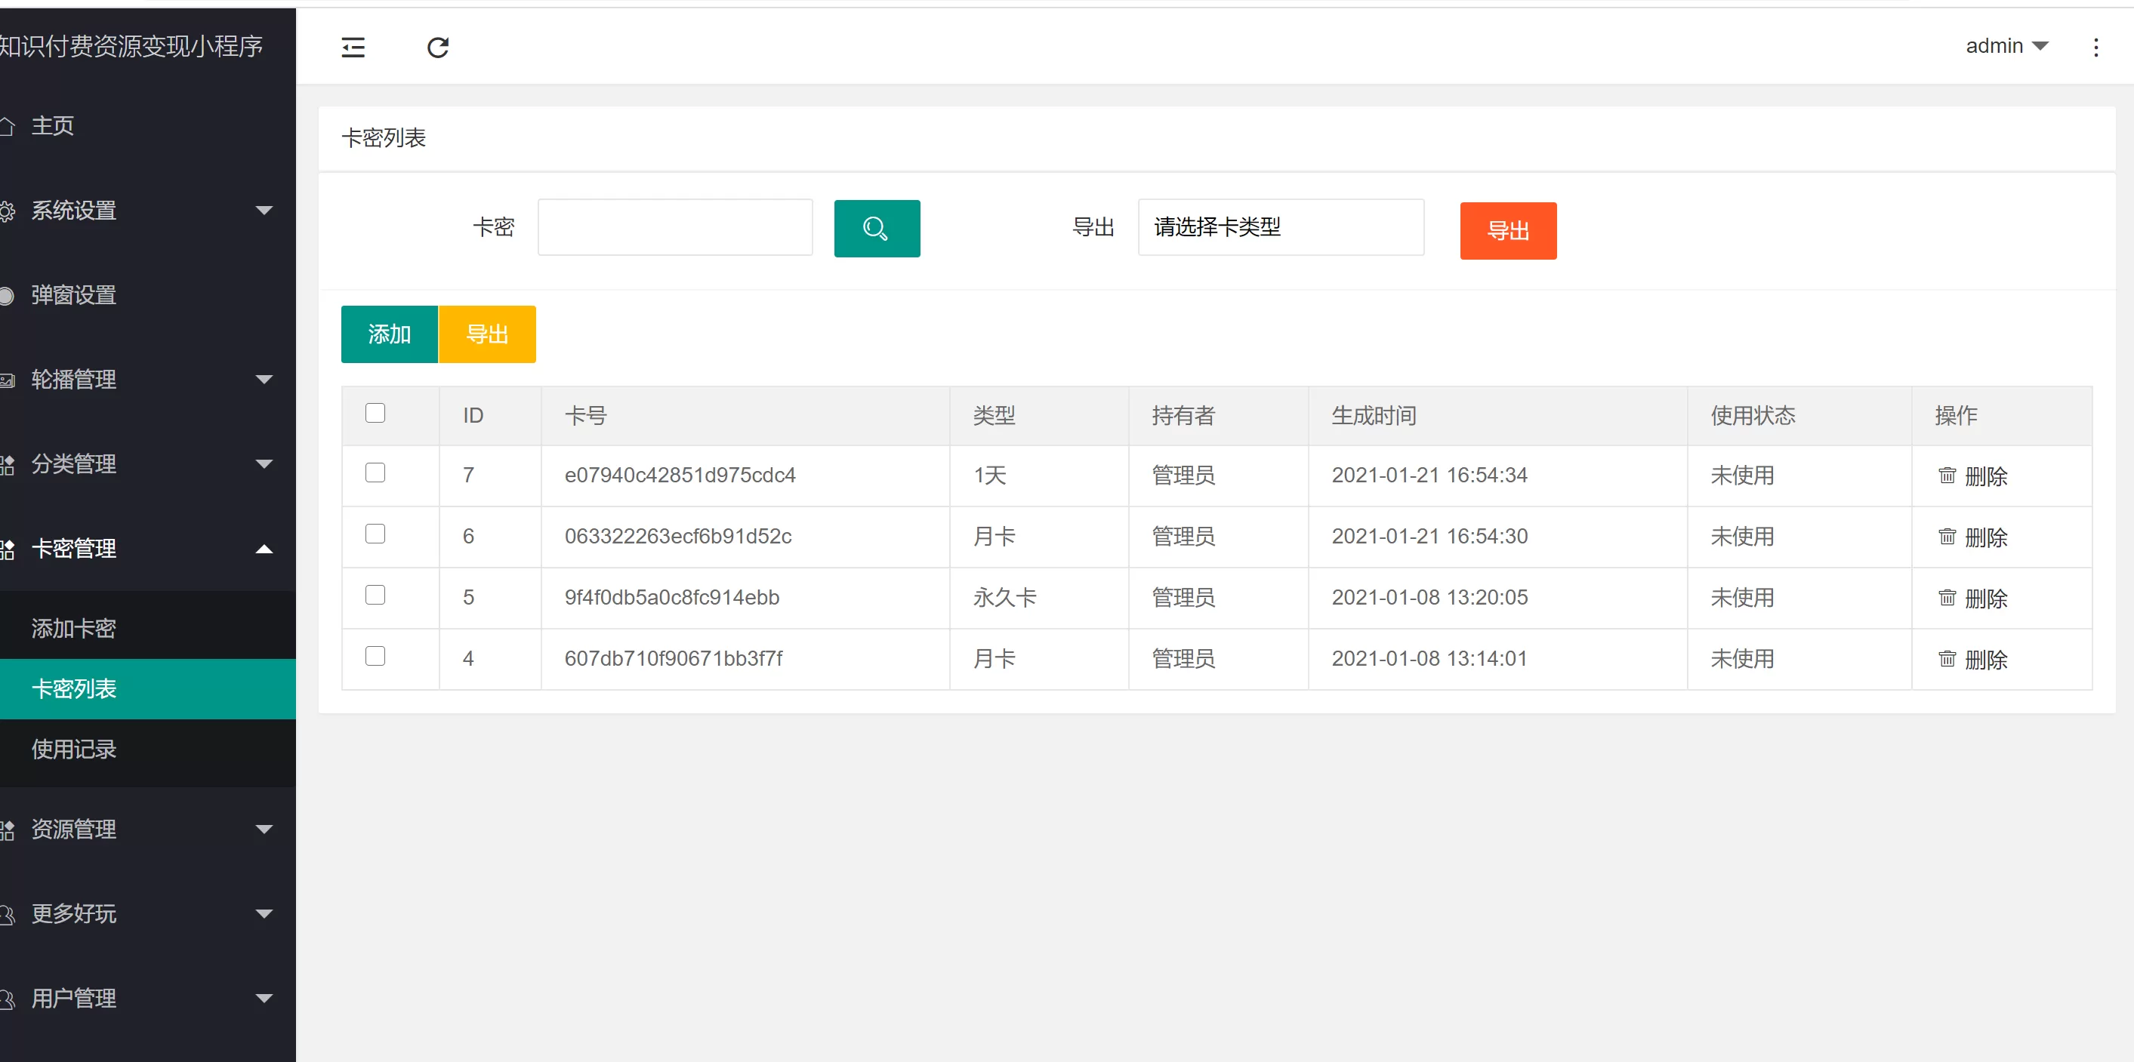The width and height of the screenshot is (2134, 1062).
Task: Check the checkbox for card ID 5
Action: pyautogui.click(x=375, y=595)
